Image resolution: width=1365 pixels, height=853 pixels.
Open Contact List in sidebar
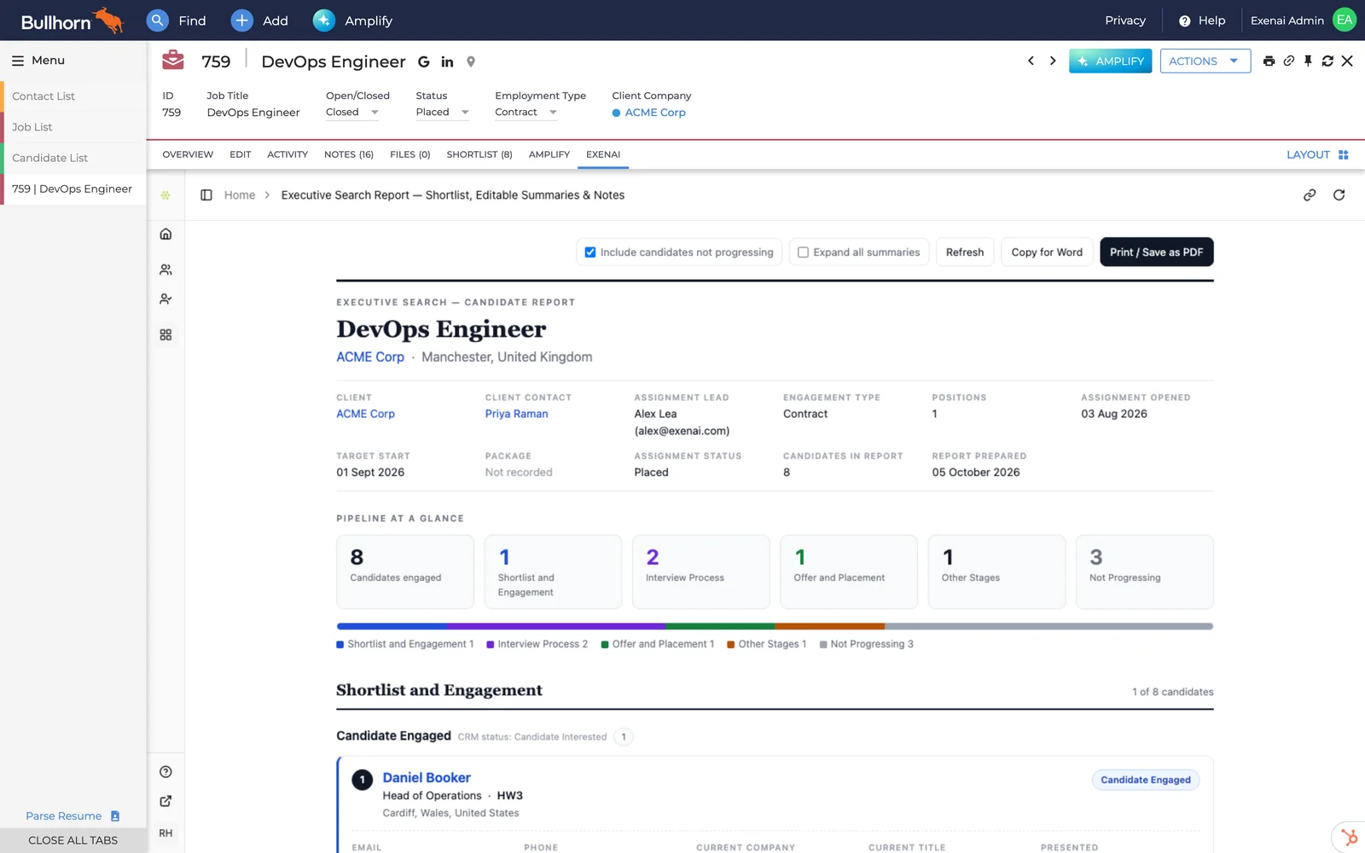coord(73,96)
